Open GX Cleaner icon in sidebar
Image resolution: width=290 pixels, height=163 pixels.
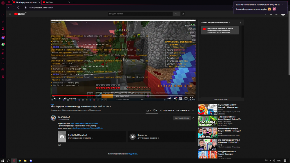coord(3,22)
